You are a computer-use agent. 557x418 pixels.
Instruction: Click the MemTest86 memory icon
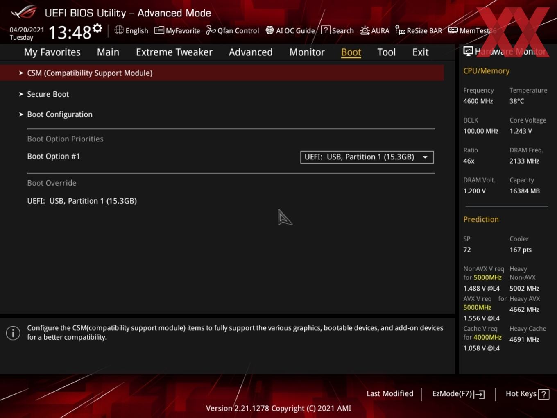click(x=453, y=30)
